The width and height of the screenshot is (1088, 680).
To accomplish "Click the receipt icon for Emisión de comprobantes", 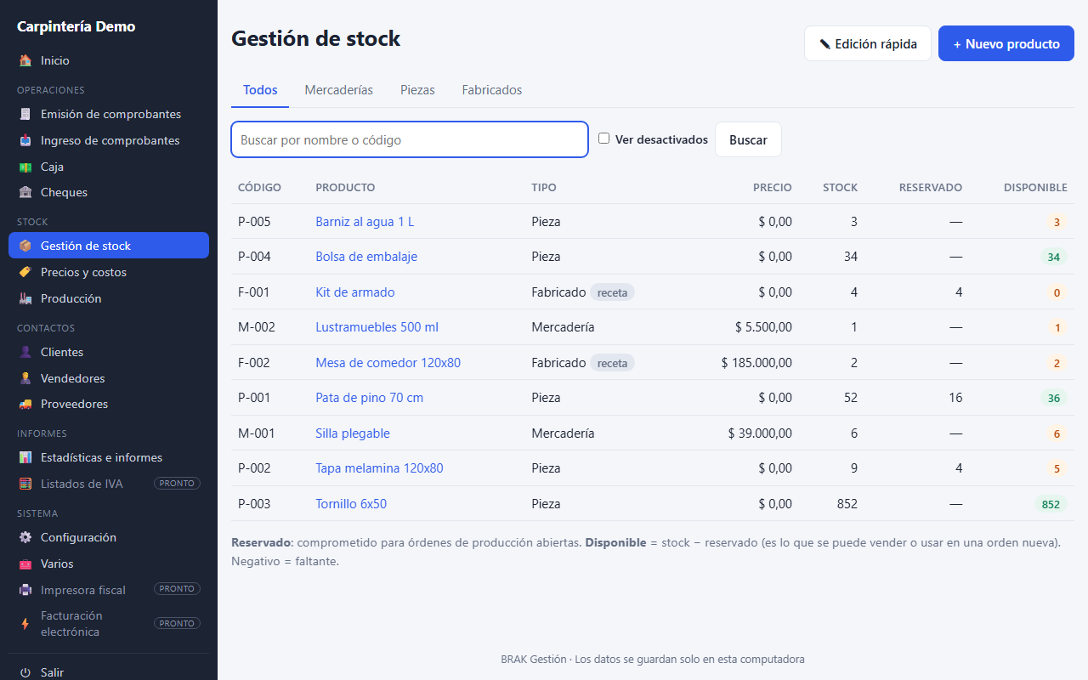I will (x=25, y=114).
